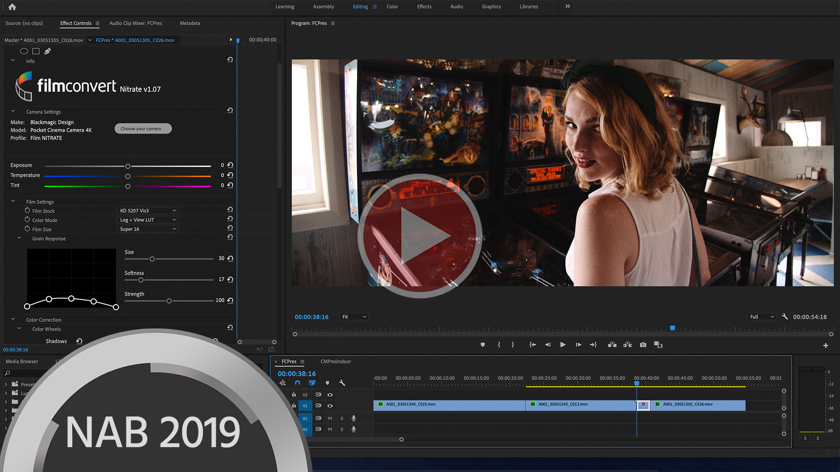Enable voice-over record on A1

pyautogui.click(x=353, y=419)
